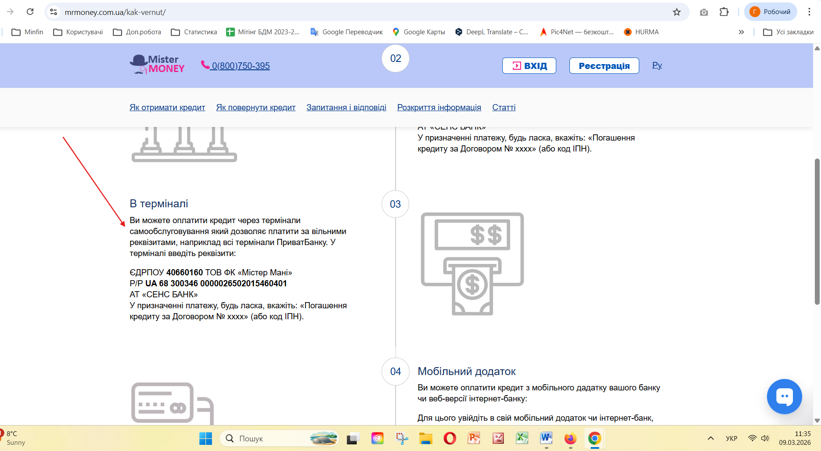Open the Мітінг БДМ 2023 bookmark
This screenshot has width=821, height=451.
[x=263, y=32]
